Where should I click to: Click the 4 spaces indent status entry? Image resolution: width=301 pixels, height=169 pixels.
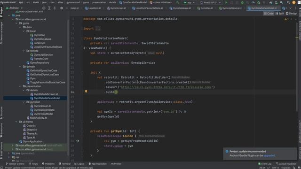tap(286, 168)
